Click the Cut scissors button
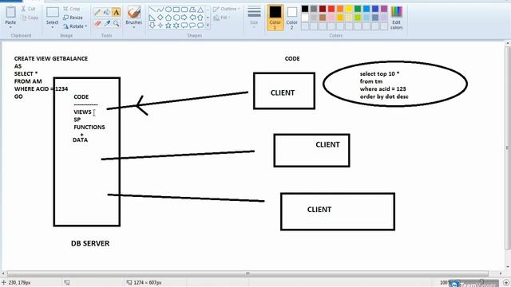The image size is (511, 287). (x=28, y=9)
